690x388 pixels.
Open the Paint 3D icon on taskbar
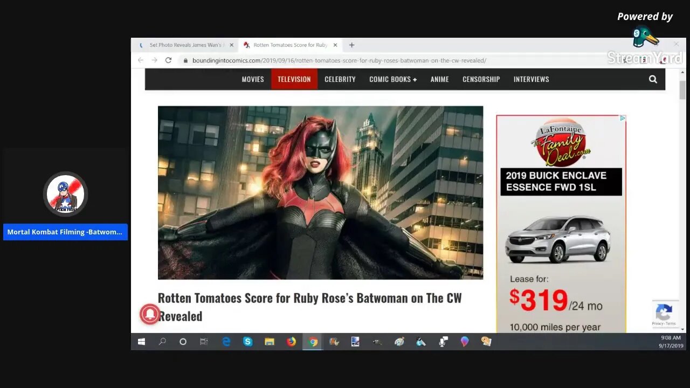[x=465, y=342]
